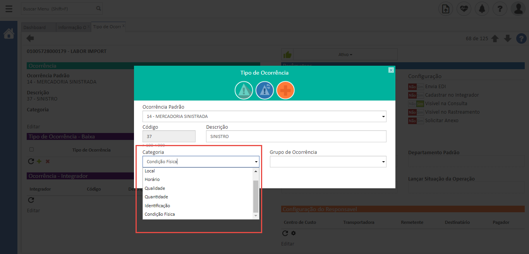Viewport: 529px width, 254px height.
Task: Toggle the Cadastrar no Integrador switch
Action: [416, 95]
